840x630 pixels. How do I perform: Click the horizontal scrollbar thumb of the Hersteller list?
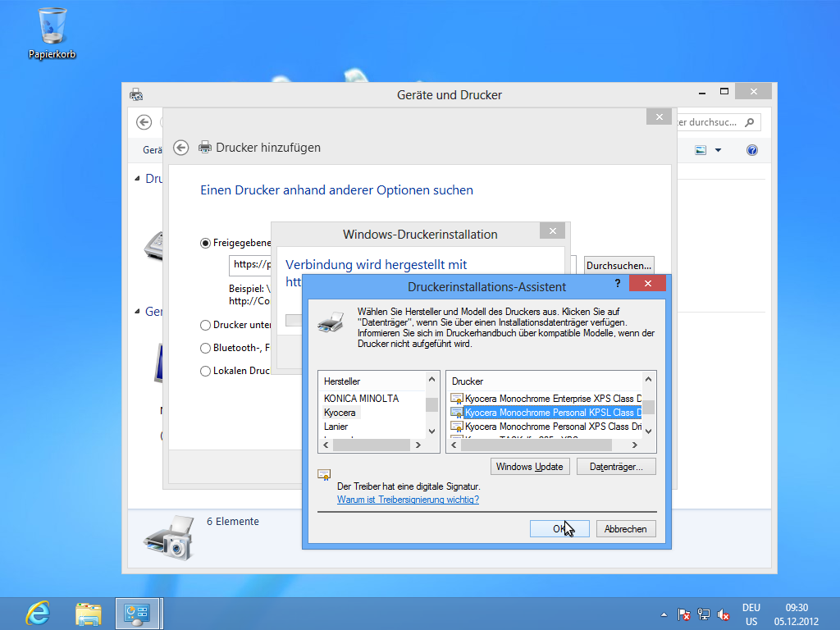[x=372, y=445]
